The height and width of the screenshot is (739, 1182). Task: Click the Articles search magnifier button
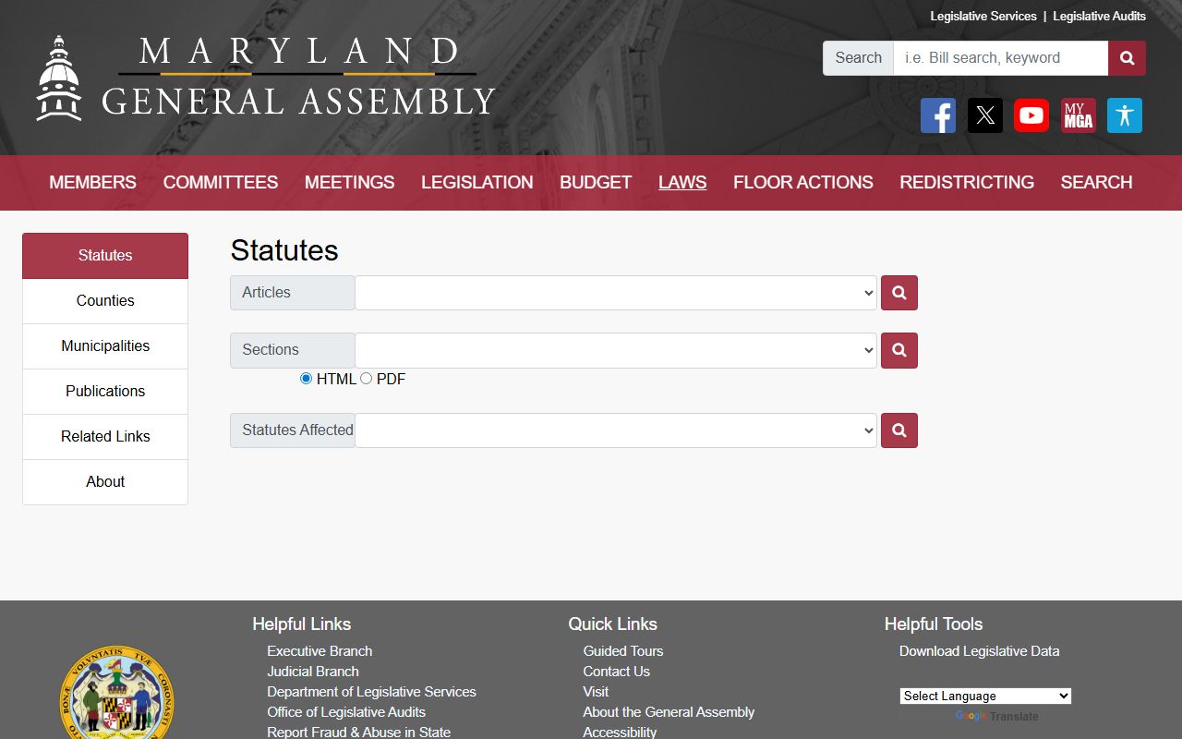coord(899,293)
